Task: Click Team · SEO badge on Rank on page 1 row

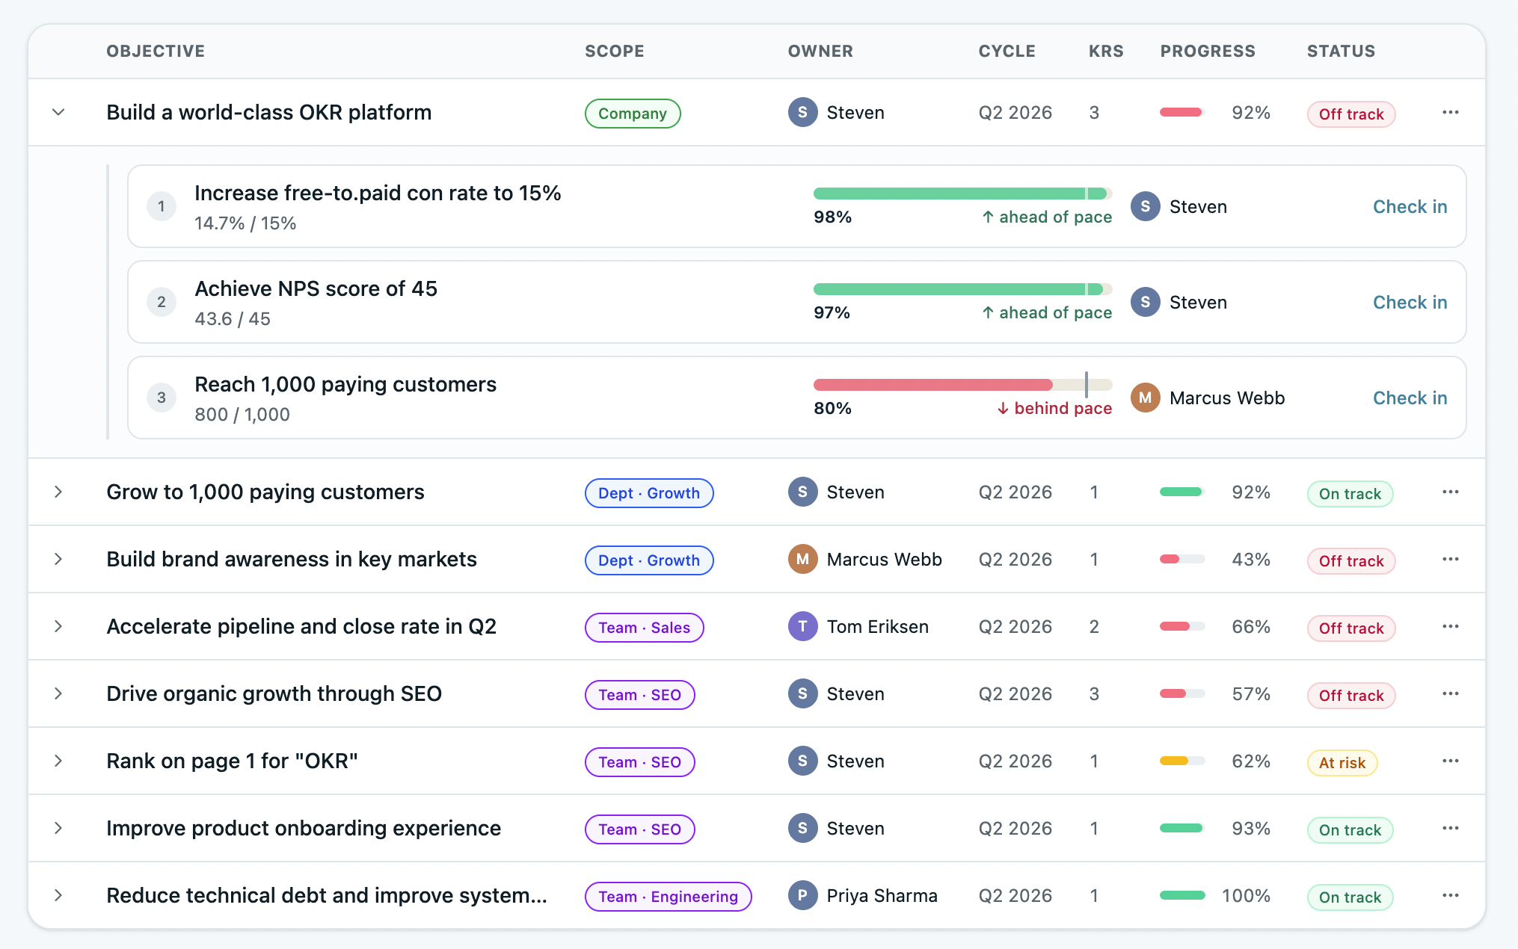Action: [x=639, y=762]
